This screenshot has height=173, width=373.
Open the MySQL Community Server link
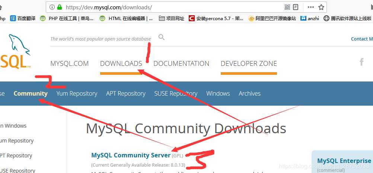coord(131,155)
